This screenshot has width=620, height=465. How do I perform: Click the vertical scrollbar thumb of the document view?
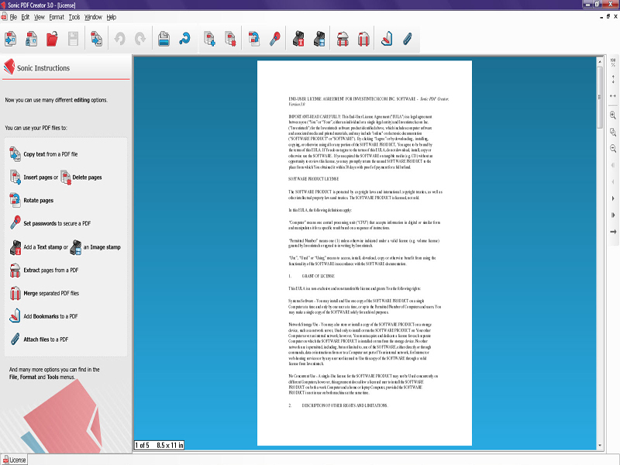click(600, 98)
